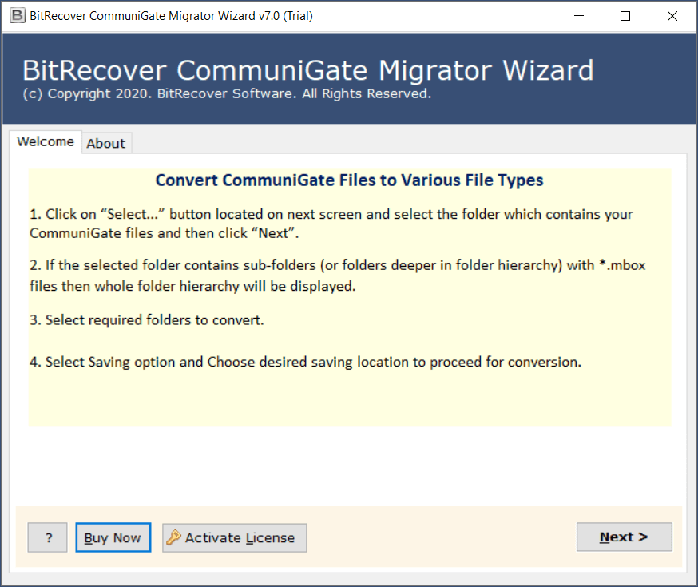Proceed with the Next > button
Viewport: 698px width, 587px height.
624,537
